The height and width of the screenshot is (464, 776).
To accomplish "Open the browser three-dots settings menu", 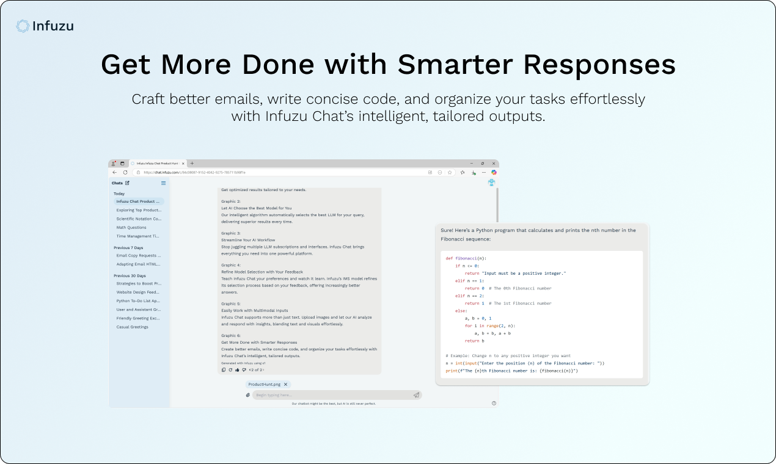I will 484,172.
